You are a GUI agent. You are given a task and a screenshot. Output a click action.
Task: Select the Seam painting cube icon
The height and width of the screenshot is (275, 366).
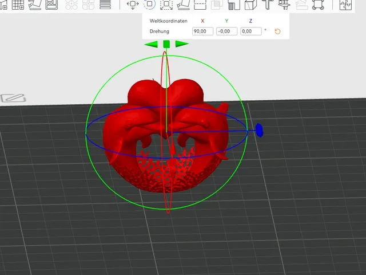[x=250, y=5]
